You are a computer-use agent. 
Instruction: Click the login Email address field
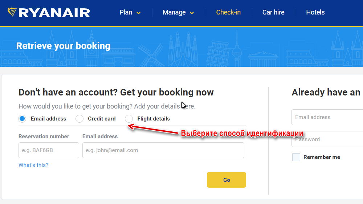click(327, 117)
